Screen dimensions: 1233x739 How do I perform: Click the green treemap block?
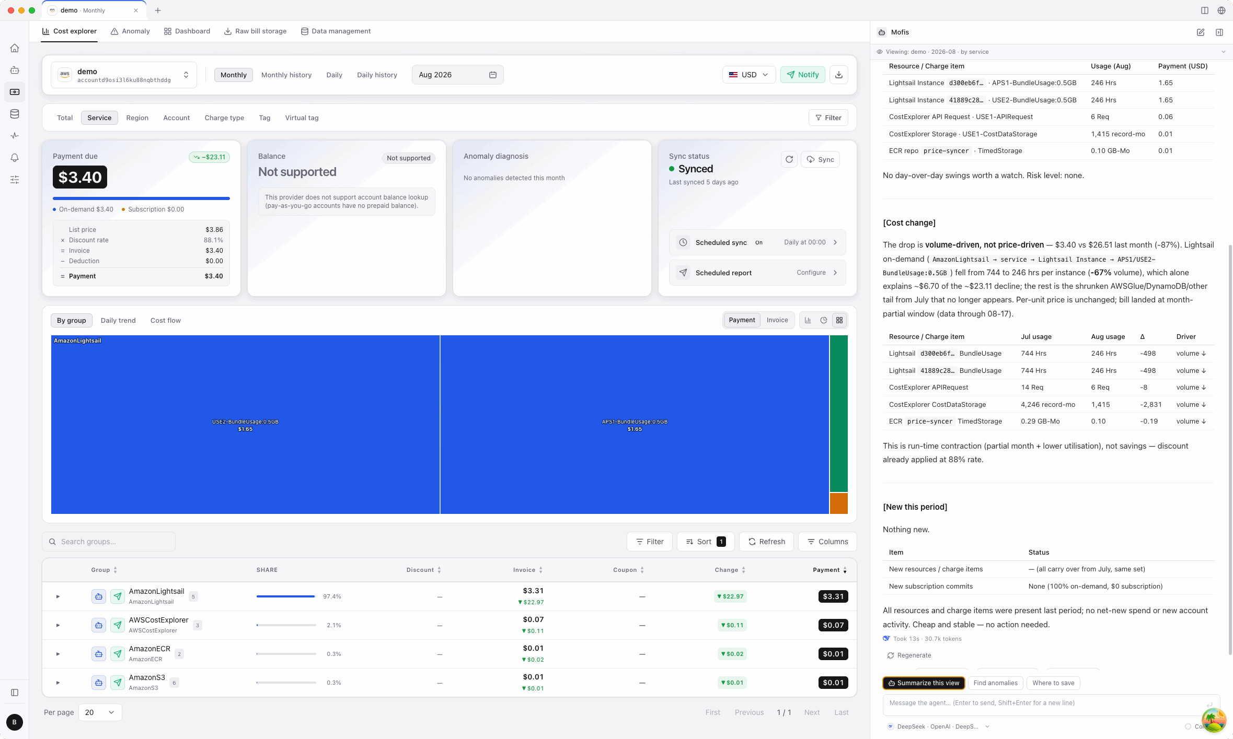[838, 414]
